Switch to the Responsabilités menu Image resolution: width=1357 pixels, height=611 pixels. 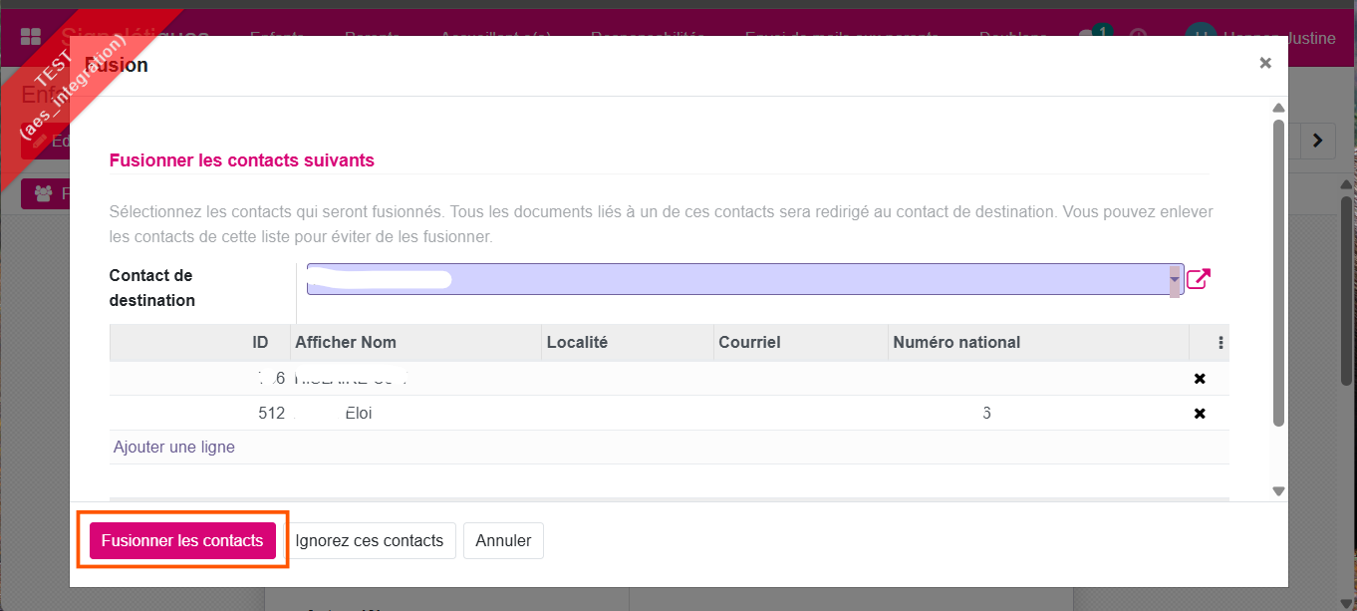pos(648,38)
